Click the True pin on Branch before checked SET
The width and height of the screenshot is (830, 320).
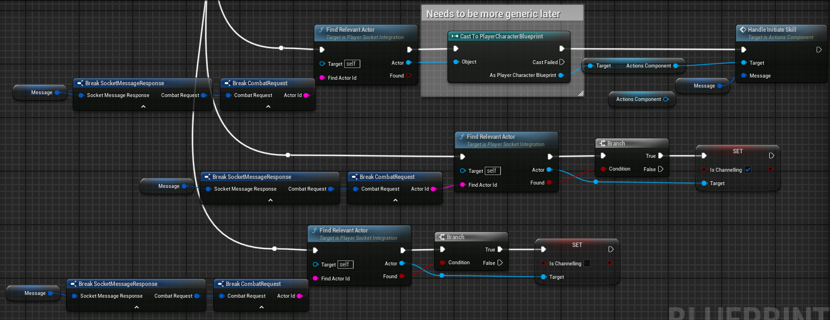[660, 156]
